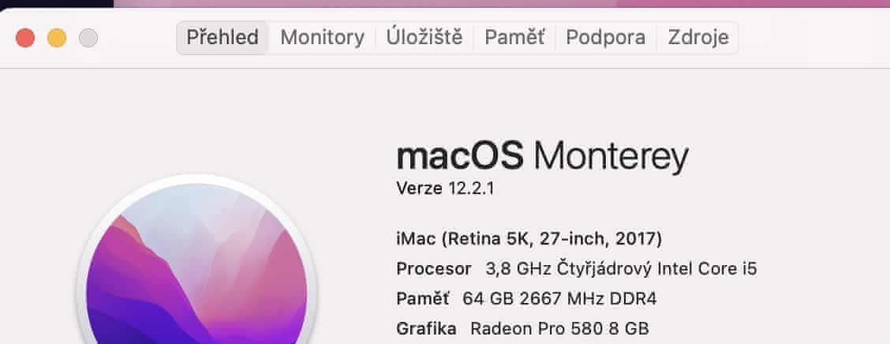Click the Grafika row label
The image size is (890, 344).
coord(426,328)
